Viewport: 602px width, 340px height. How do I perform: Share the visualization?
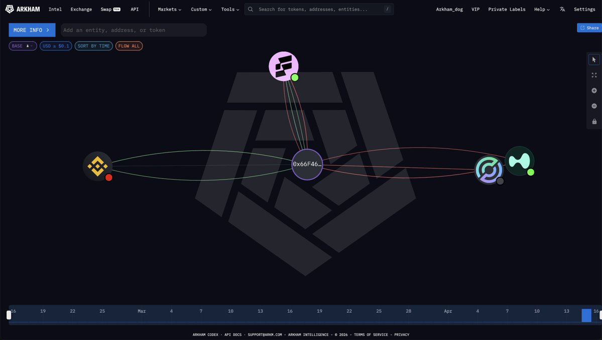point(589,28)
